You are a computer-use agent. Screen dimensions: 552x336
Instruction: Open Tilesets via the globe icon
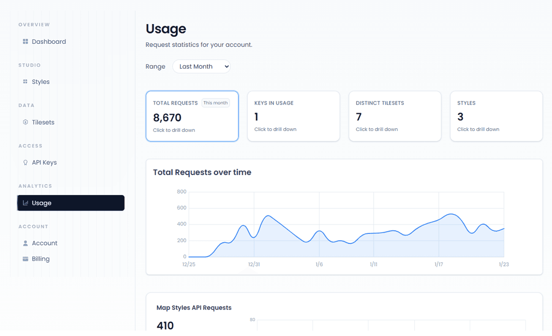point(25,122)
